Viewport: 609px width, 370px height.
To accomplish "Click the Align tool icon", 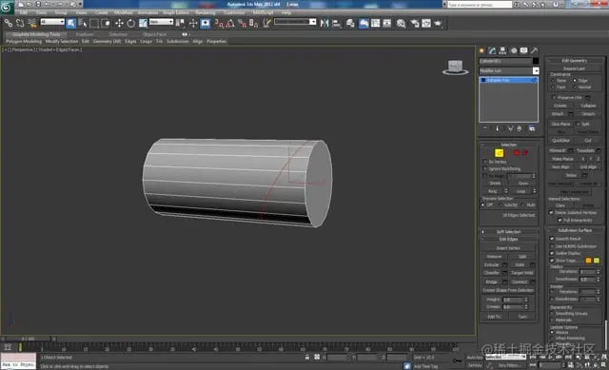I will point(336,24).
